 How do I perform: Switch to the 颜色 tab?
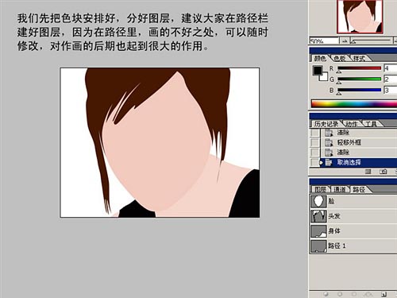pos(320,58)
